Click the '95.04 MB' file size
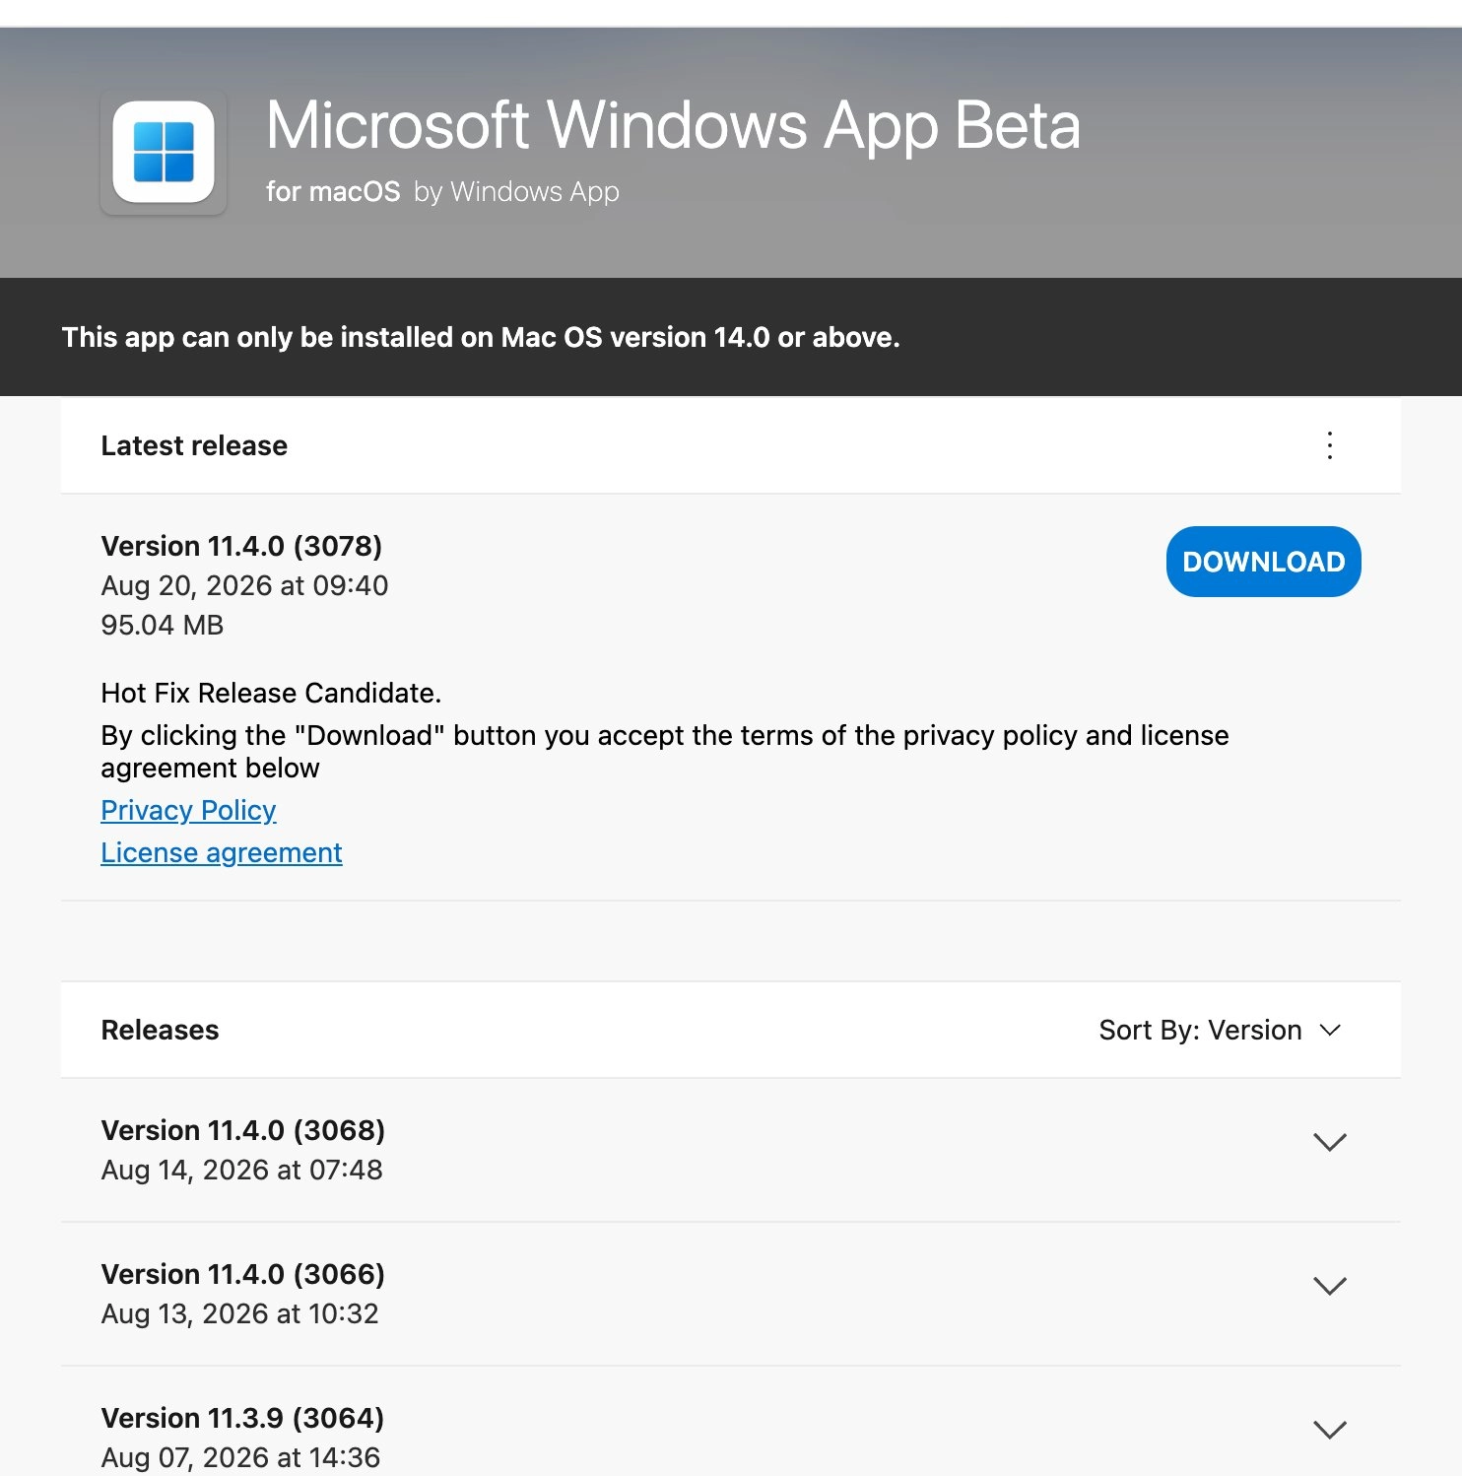This screenshot has width=1462, height=1476. tap(163, 625)
